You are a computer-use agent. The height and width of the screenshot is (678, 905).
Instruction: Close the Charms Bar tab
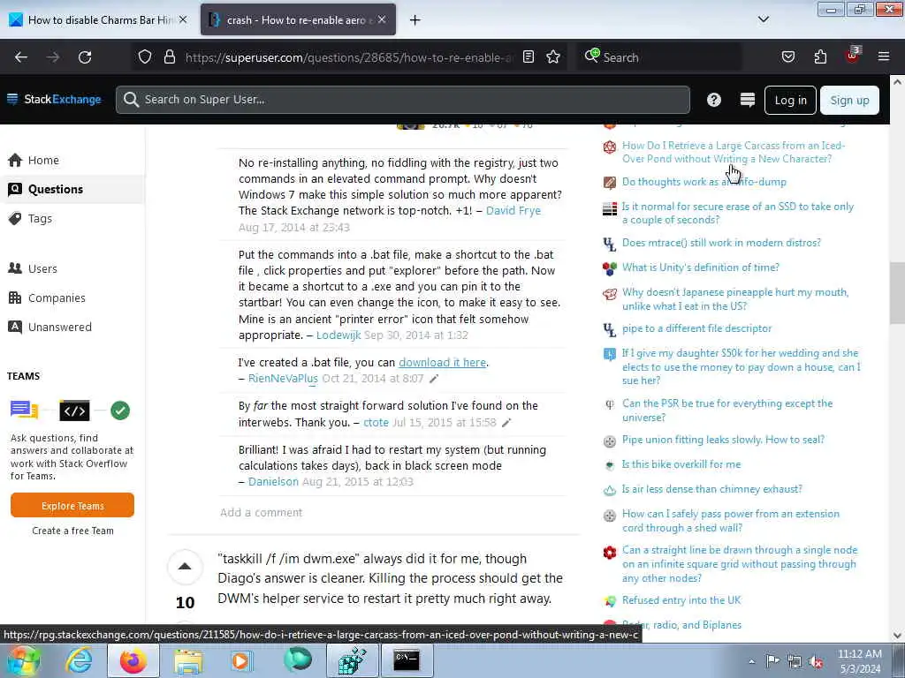pos(183,19)
